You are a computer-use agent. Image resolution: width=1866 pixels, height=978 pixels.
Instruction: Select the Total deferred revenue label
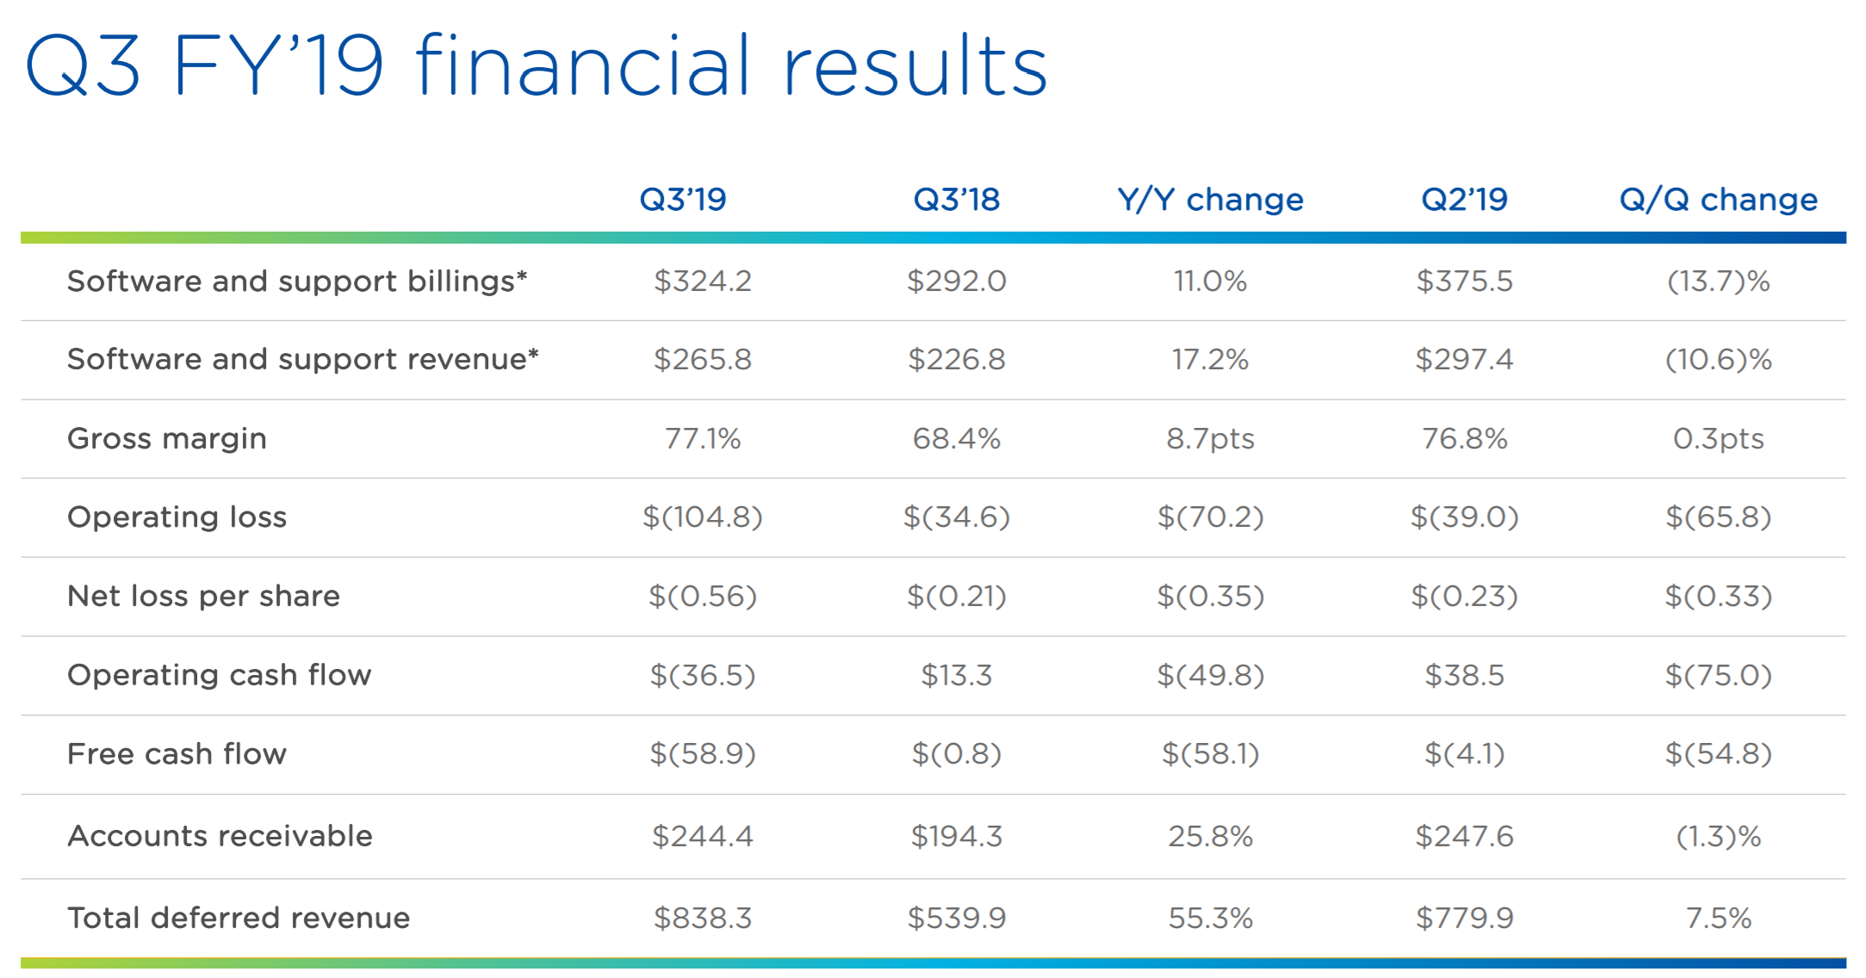pyautogui.click(x=239, y=918)
